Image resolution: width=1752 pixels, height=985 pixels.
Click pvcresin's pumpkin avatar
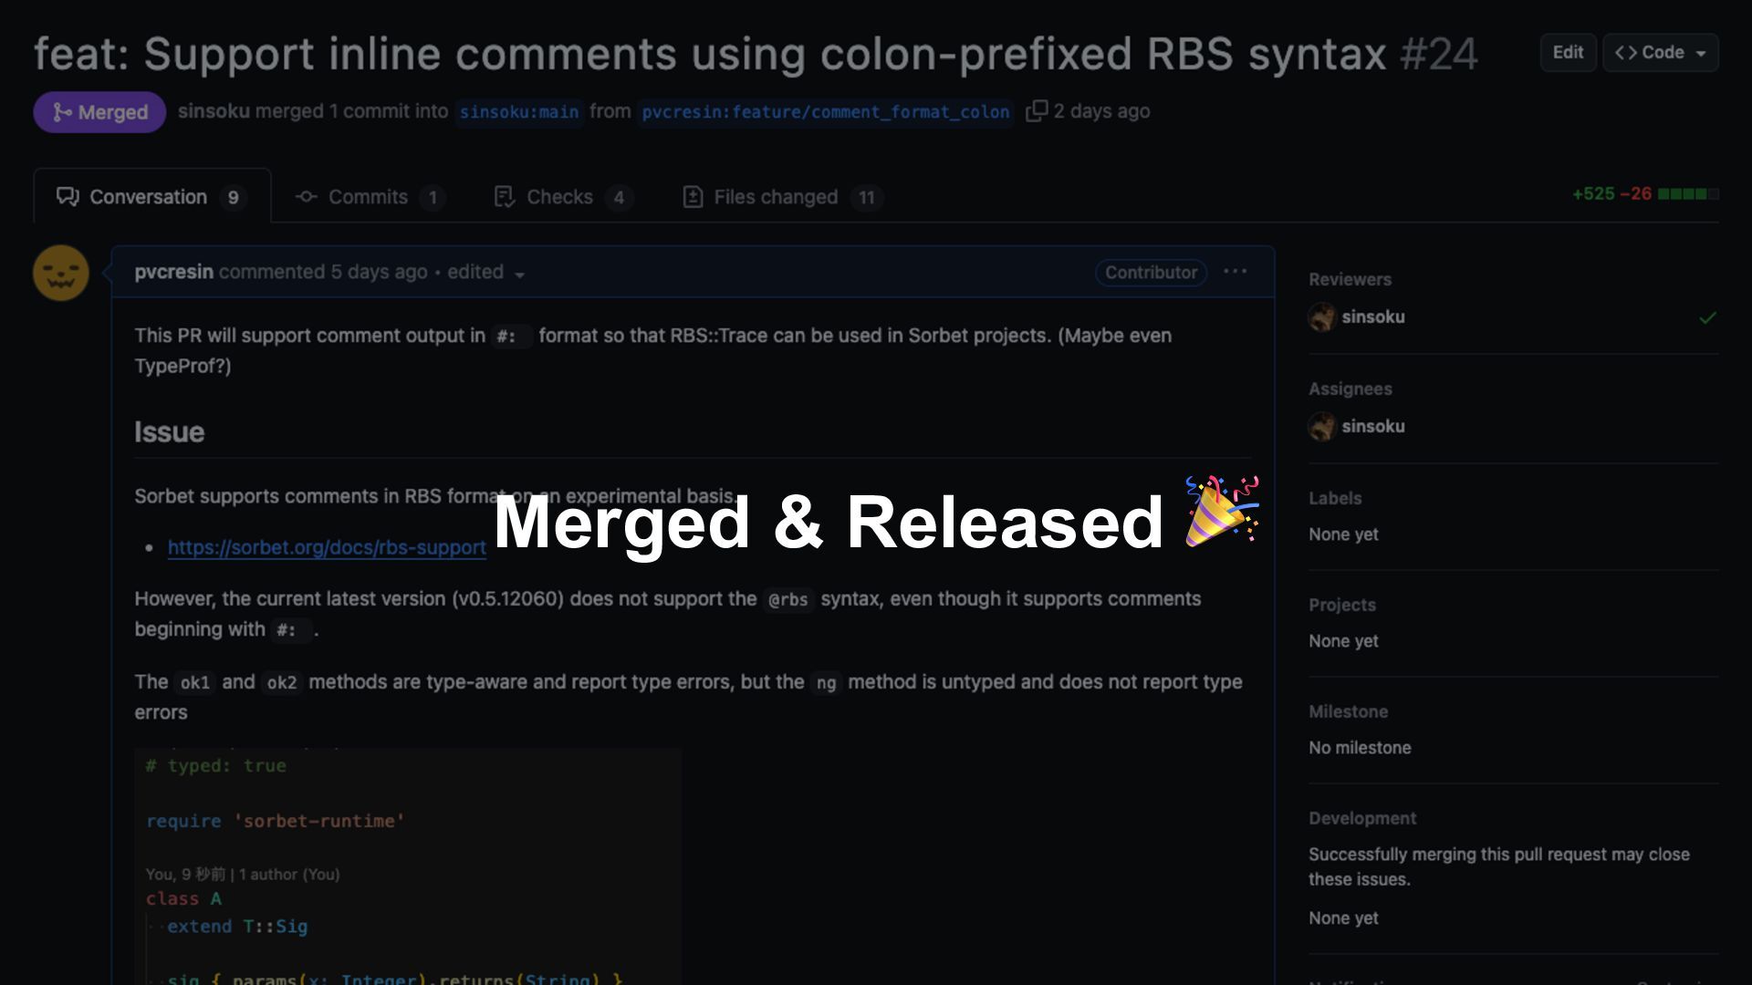click(x=61, y=273)
